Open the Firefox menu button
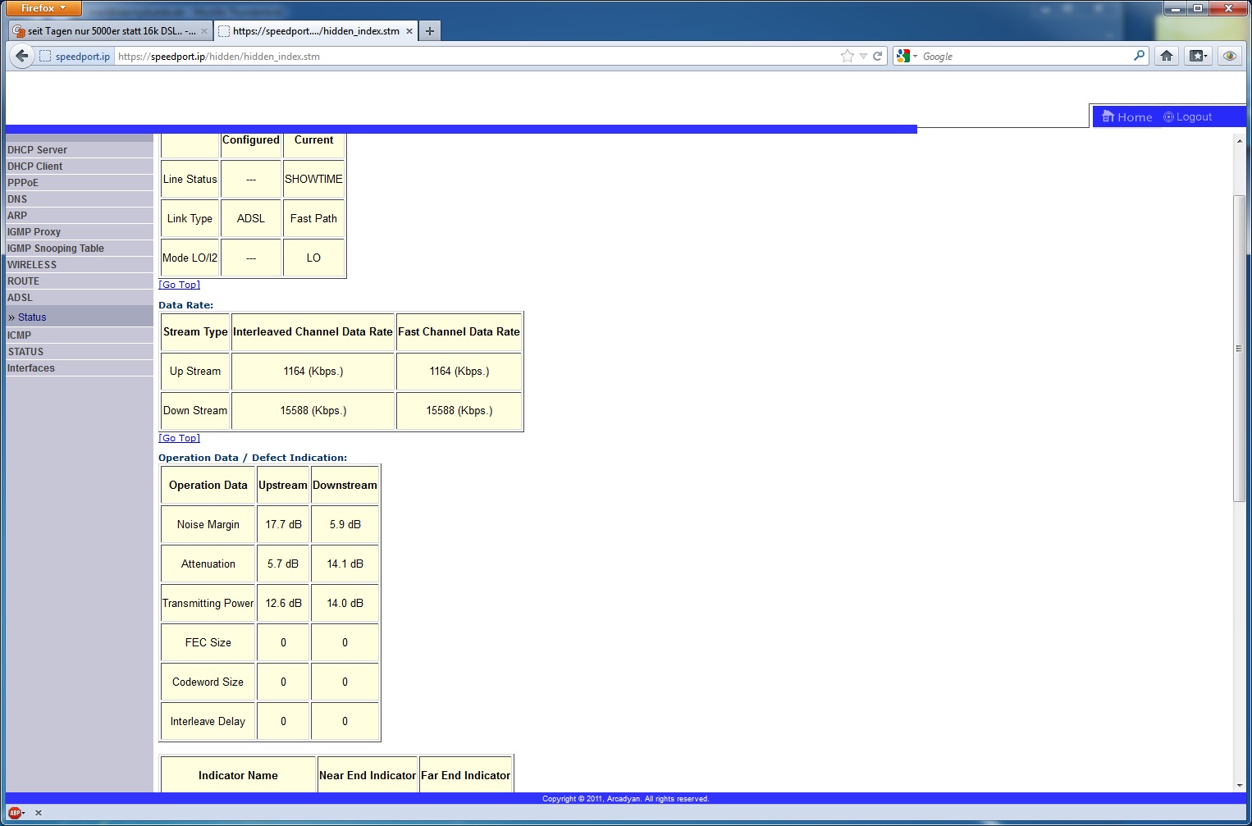 pos(43,8)
